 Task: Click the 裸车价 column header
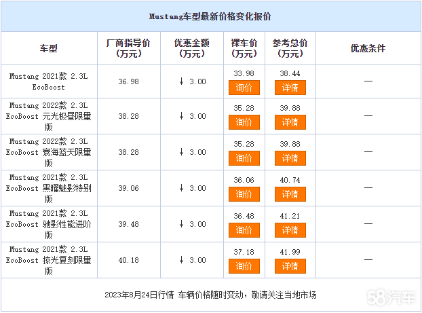(x=244, y=48)
